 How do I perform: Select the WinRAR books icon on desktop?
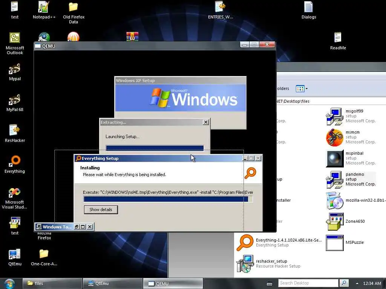pos(132,37)
